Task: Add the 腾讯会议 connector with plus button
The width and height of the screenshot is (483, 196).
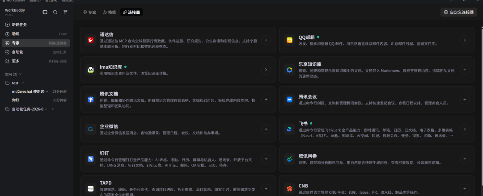Action: (x=465, y=100)
